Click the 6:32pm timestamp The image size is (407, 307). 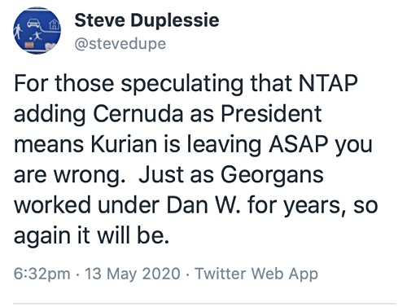[x=42, y=274]
